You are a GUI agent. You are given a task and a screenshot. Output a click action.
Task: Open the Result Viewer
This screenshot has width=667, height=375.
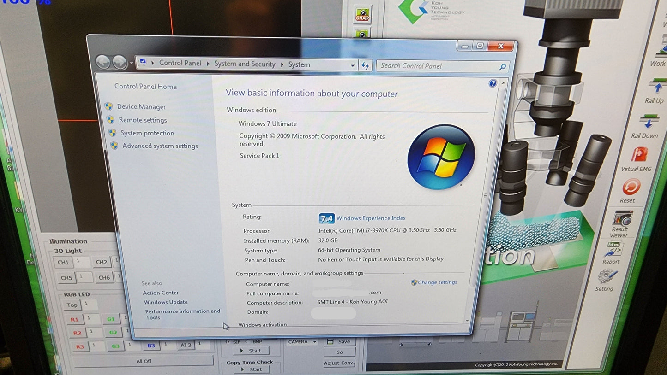click(621, 220)
